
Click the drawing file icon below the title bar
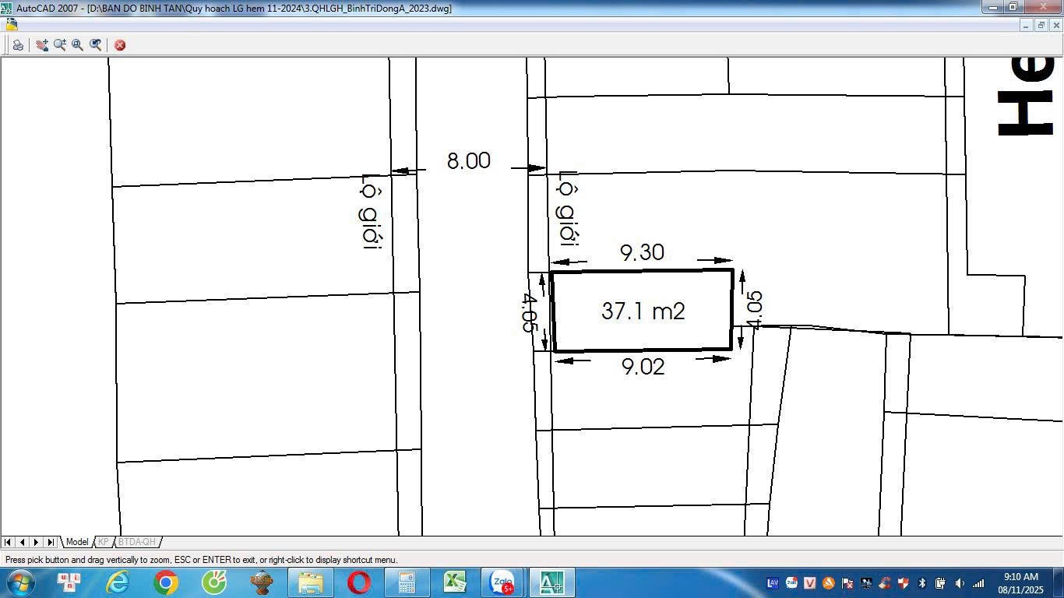12,25
